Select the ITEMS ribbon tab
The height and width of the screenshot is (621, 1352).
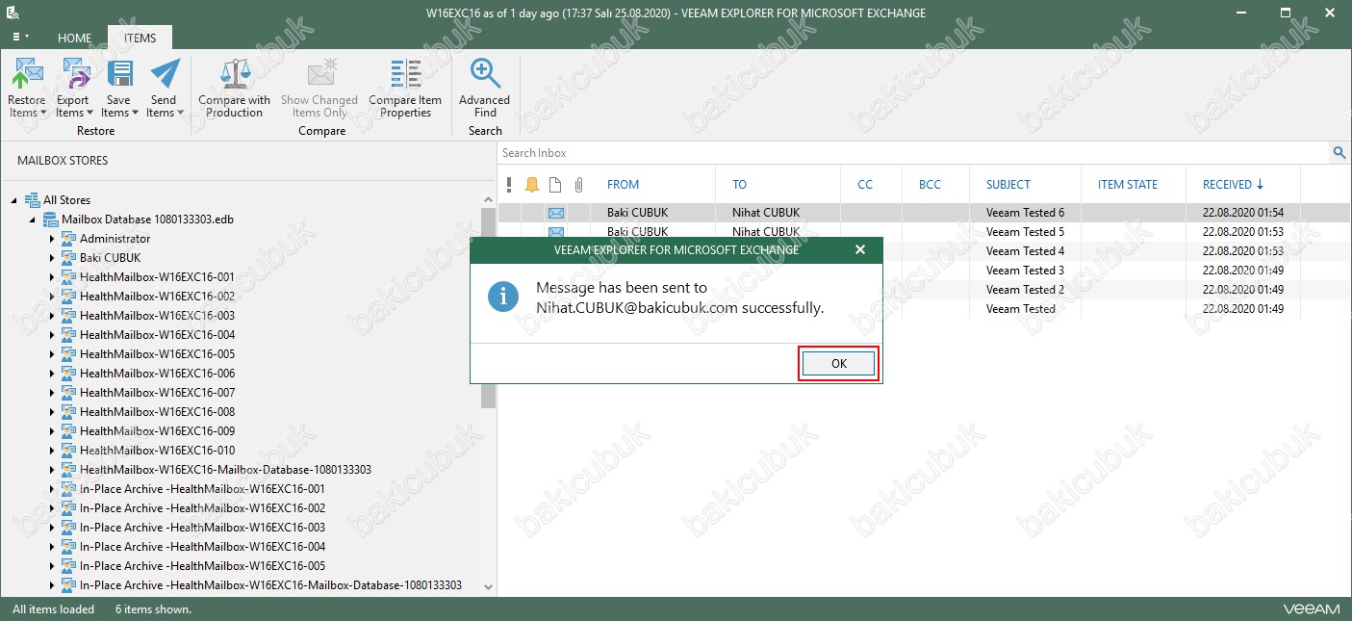tap(140, 39)
